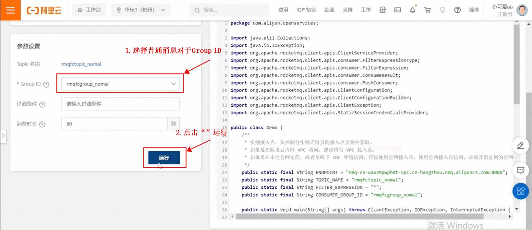Open the 企业 menu
Viewport: 532px width, 230px height.
(329, 10)
